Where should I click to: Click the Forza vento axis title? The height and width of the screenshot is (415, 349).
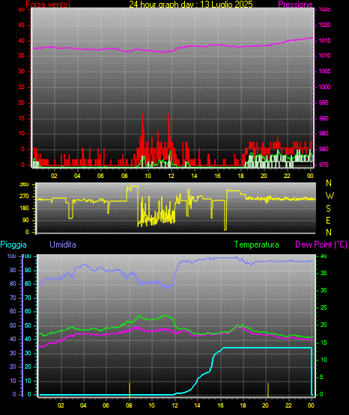coord(48,4)
